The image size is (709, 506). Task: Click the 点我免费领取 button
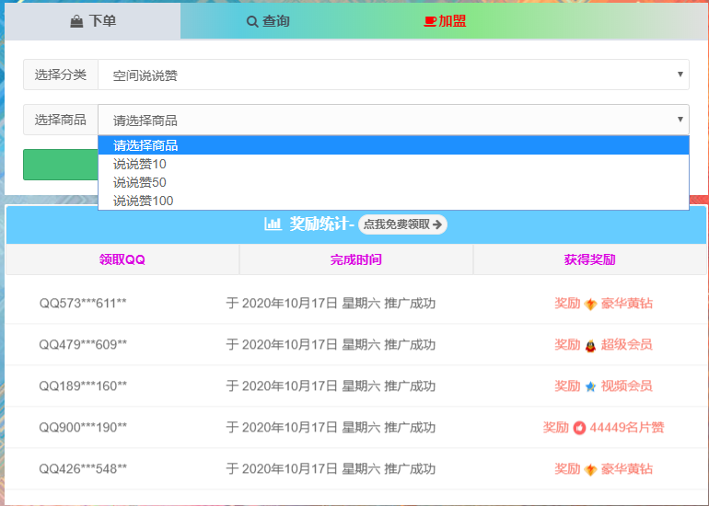point(402,224)
